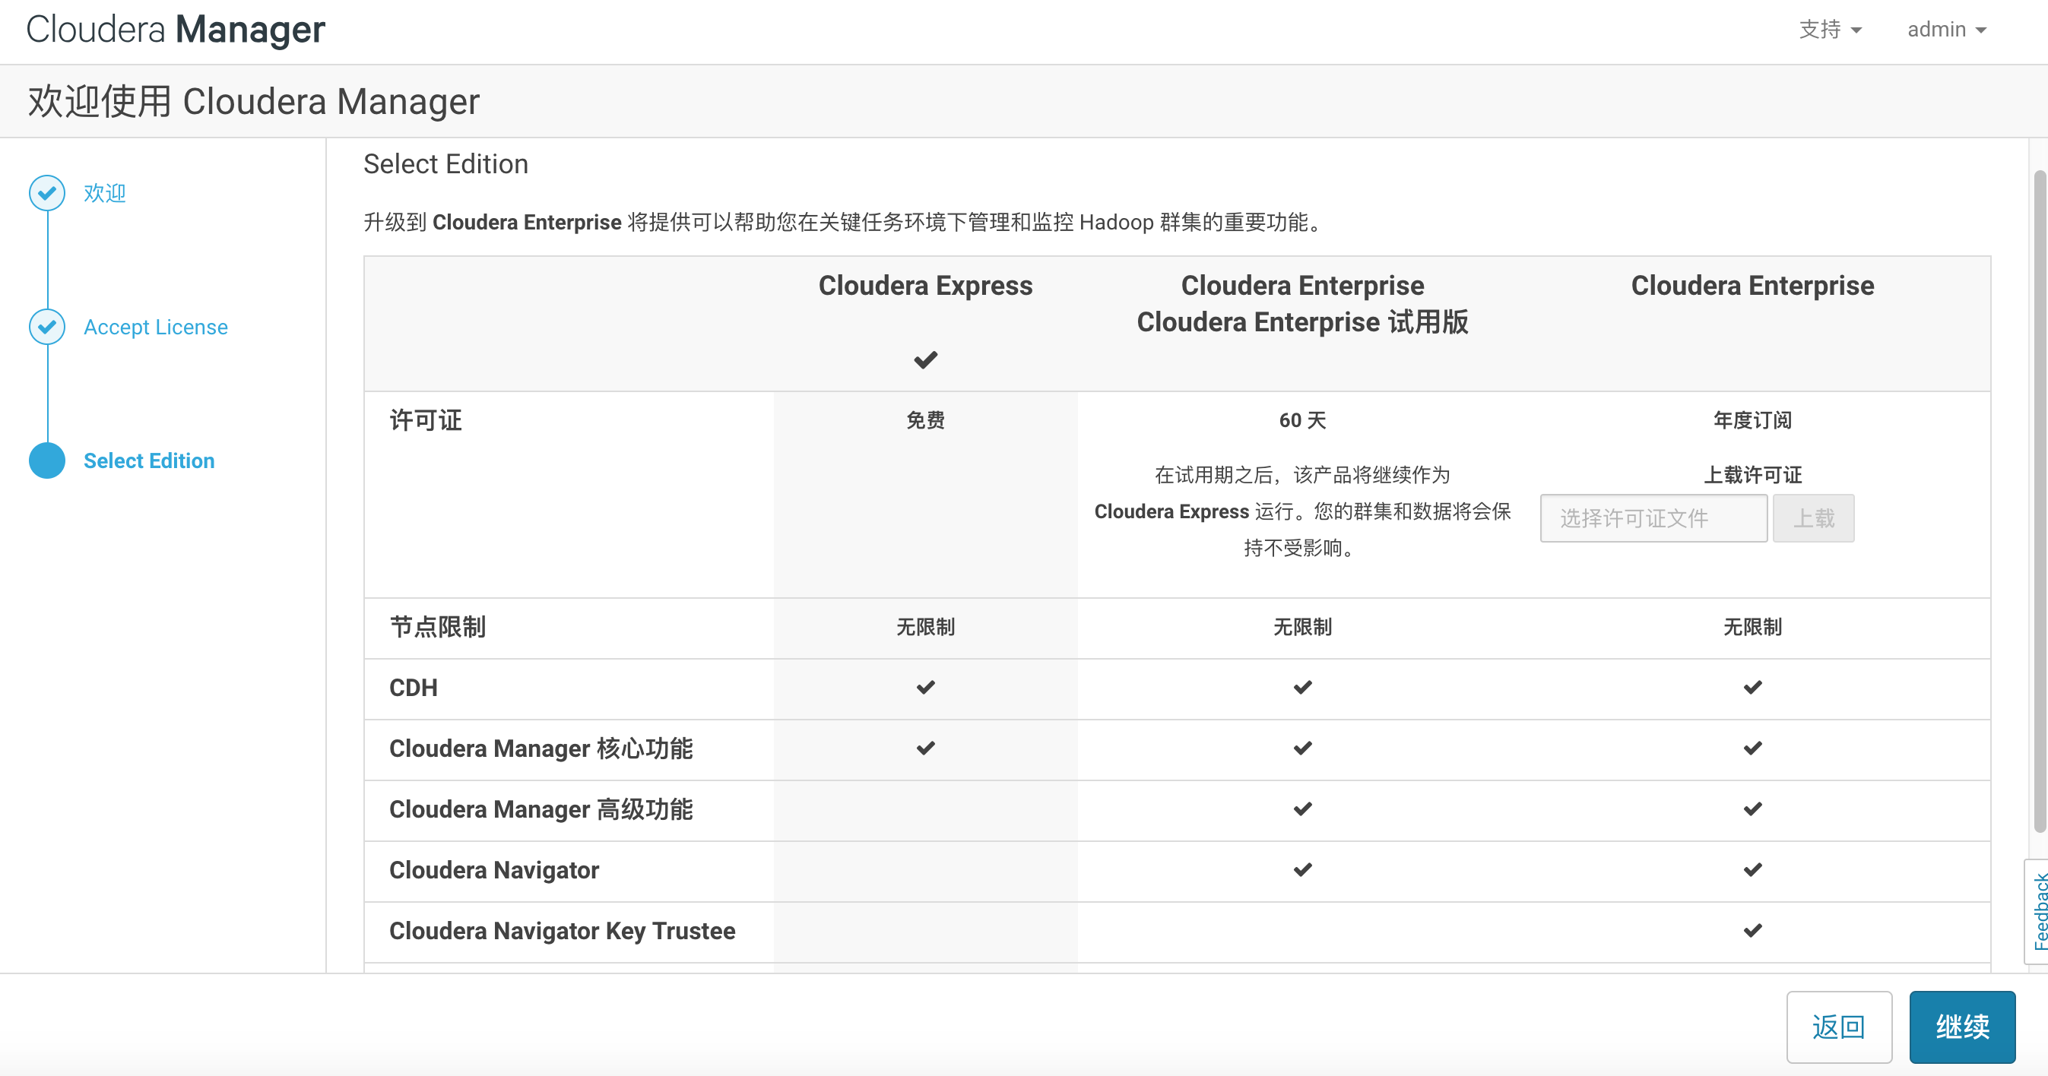The height and width of the screenshot is (1076, 2048).
Task: Click the selected checkmark under Cloudera Express
Action: pyautogui.click(x=925, y=359)
